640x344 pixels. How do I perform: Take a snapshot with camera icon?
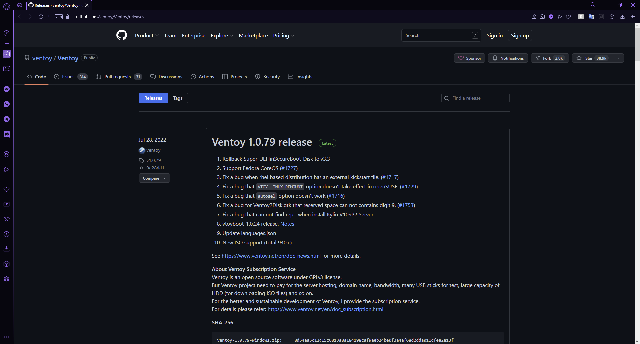coord(542,17)
